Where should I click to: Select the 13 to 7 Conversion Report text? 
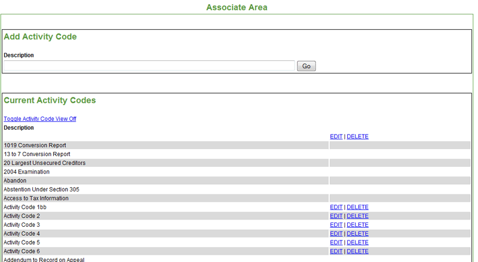(x=37, y=154)
